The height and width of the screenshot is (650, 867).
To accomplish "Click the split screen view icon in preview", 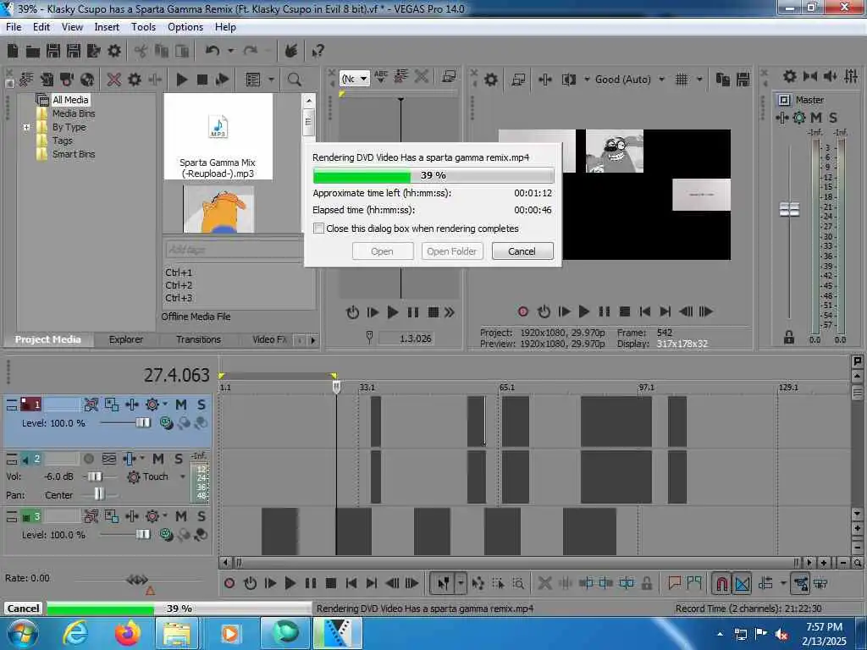I will coord(568,80).
